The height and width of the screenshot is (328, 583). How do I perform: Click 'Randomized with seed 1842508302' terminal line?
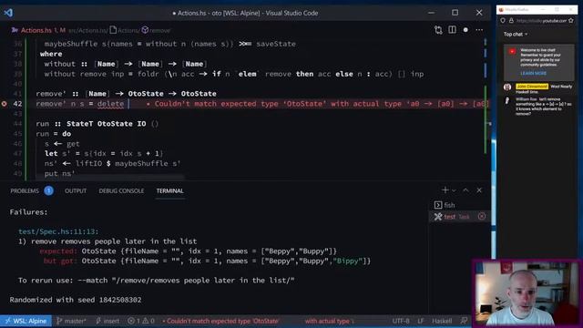point(76,300)
